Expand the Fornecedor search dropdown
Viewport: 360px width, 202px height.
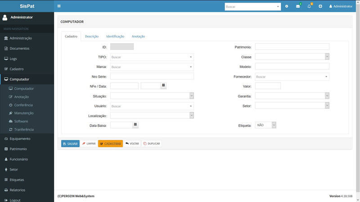pyautogui.click(x=292, y=77)
